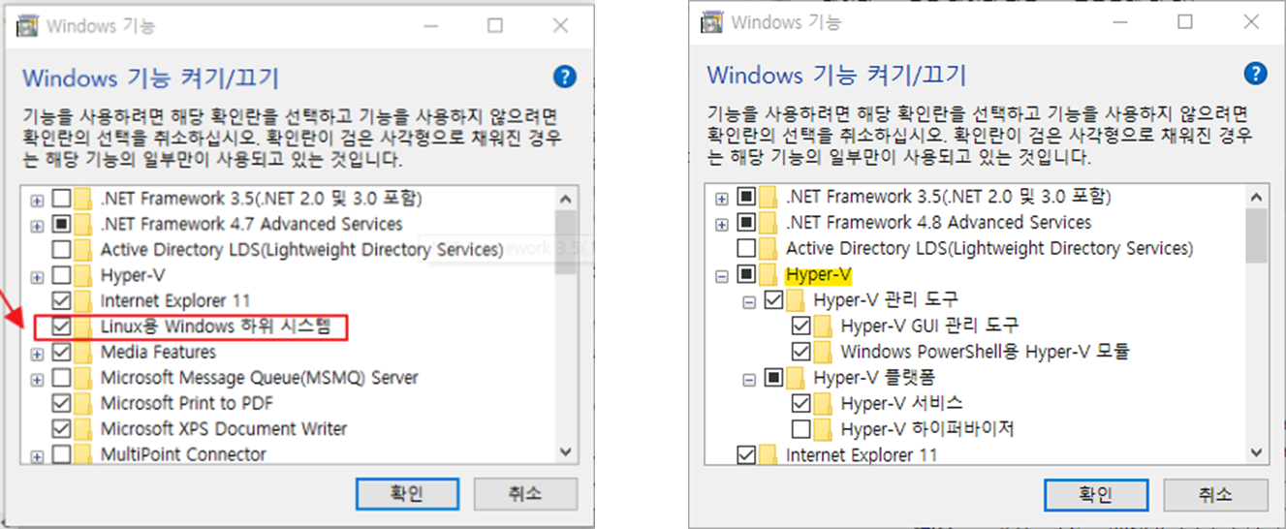Viewport: 1286px width, 529px height.
Task: Click Media Features folder icon in left window
Action: (x=84, y=352)
